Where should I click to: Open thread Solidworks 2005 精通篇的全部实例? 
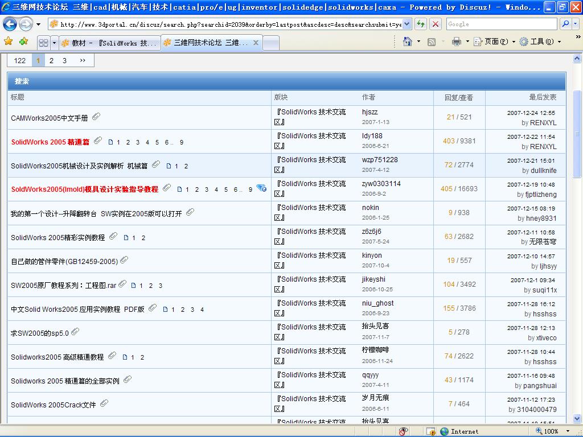tap(65, 381)
